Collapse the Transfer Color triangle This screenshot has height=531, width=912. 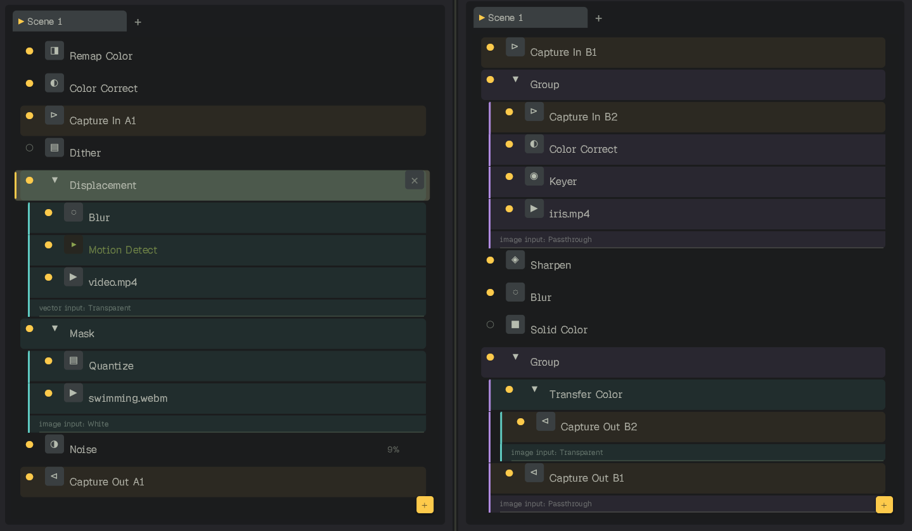pyautogui.click(x=534, y=389)
